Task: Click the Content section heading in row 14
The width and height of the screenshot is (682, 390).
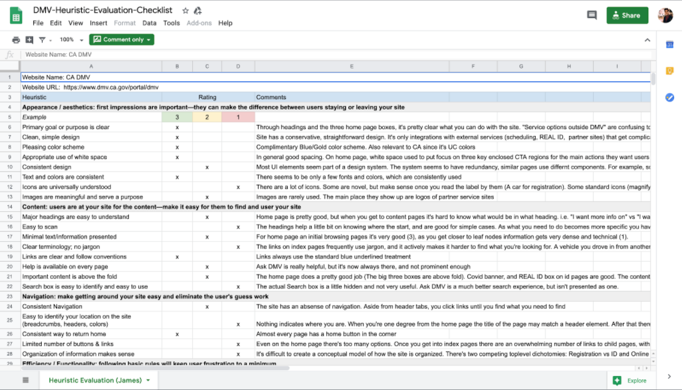Action: 335,207
